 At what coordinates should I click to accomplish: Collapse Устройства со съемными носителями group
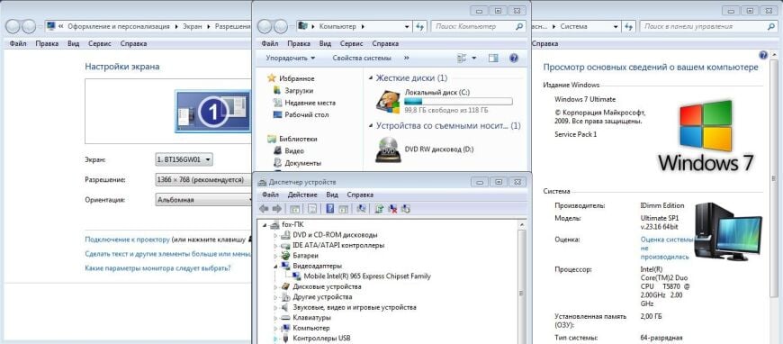click(x=371, y=126)
